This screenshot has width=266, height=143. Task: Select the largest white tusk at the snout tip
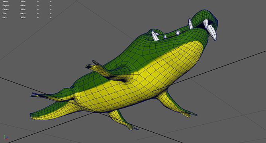pyautogui.click(x=212, y=33)
